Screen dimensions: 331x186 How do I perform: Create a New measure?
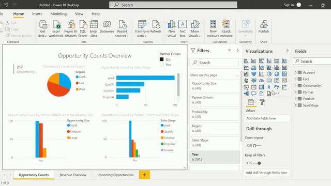(213, 29)
